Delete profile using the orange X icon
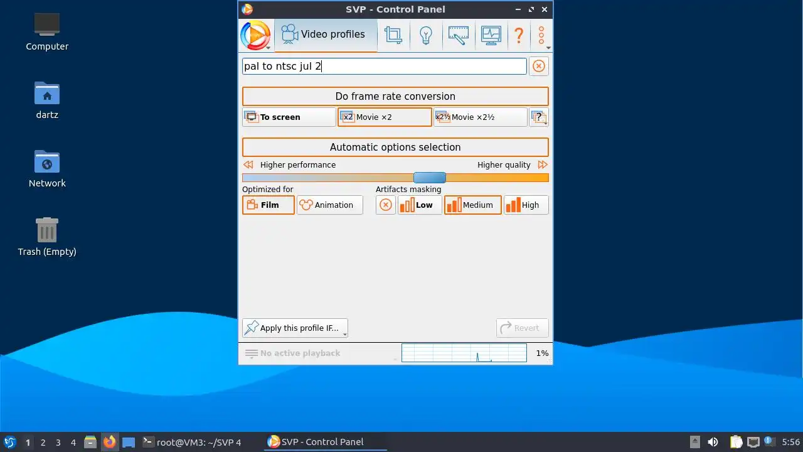 (539, 66)
